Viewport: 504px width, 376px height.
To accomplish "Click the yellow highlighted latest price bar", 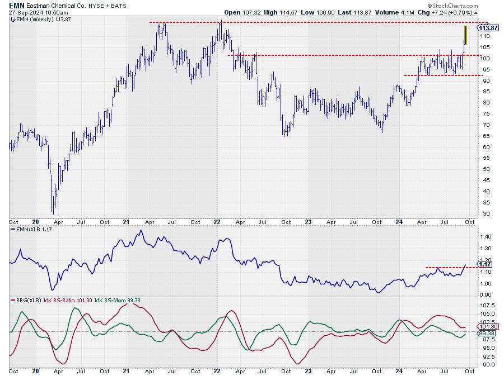I will coord(465,35).
